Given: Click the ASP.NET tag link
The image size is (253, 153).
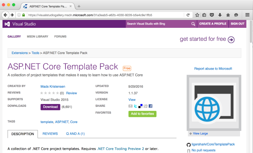Looking at the screenshot, I should (62, 122).
